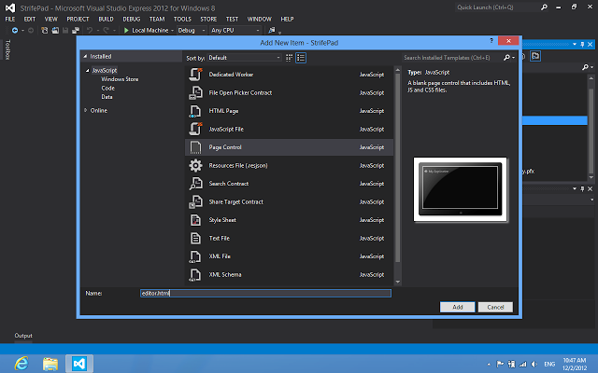Switch template list to small icons view
This screenshot has width=598, height=373.
(x=289, y=58)
